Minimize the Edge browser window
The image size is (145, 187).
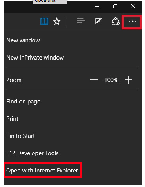point(97,6)
